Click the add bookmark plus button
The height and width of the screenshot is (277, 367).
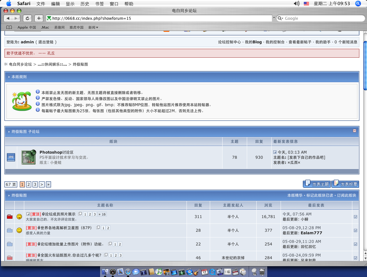39,18
